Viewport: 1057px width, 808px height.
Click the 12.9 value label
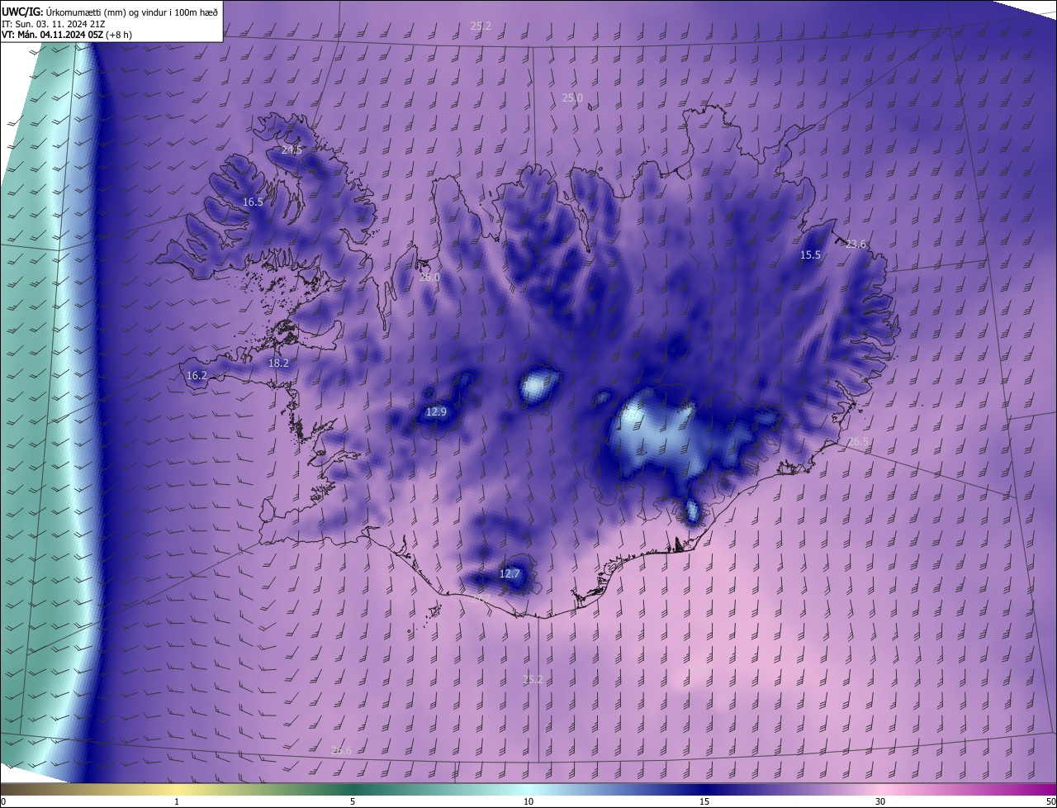[x=436, y=412]
